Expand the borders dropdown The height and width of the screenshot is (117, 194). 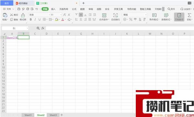(x=47, y=19)
